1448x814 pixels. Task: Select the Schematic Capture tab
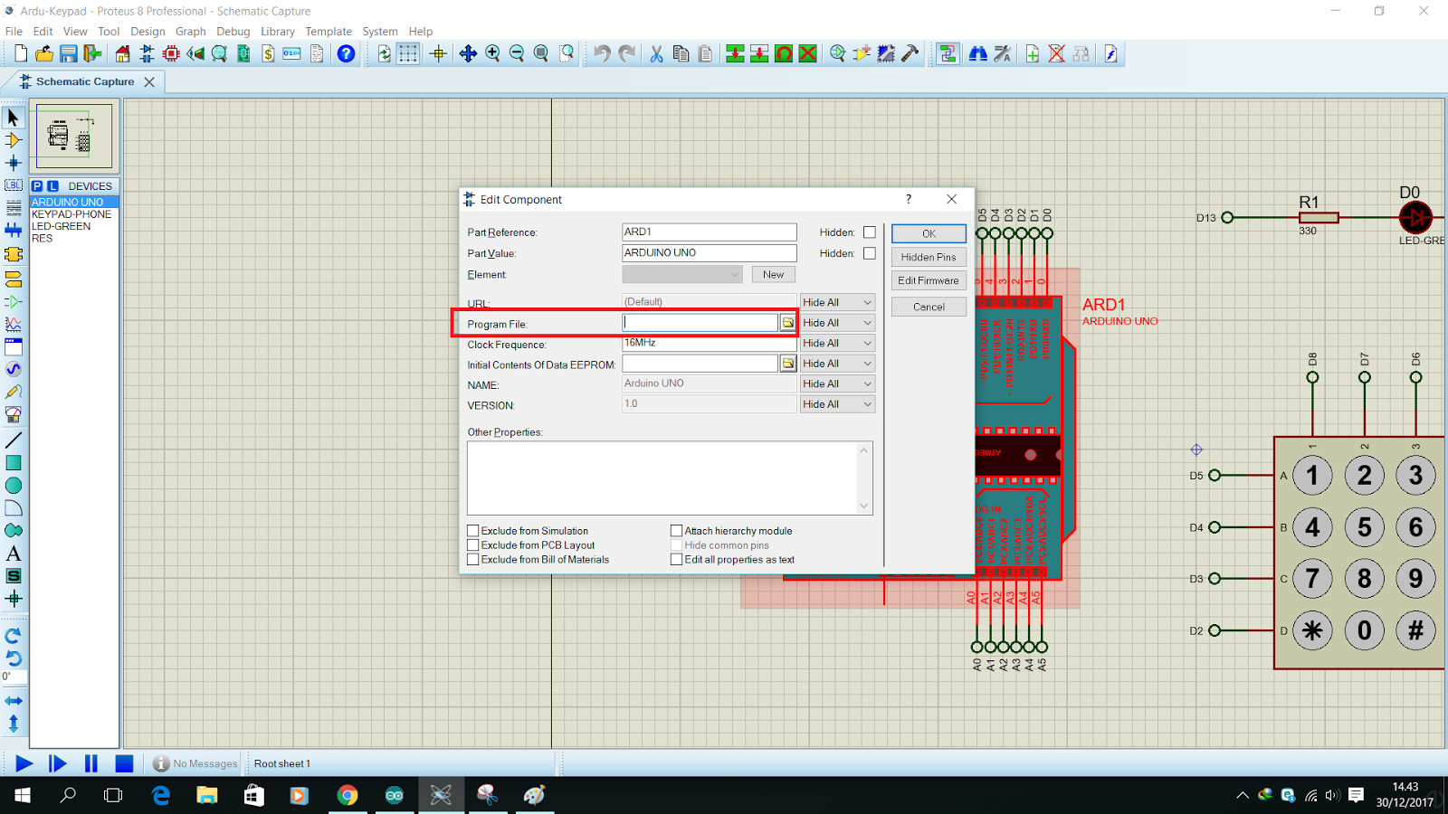85,81
